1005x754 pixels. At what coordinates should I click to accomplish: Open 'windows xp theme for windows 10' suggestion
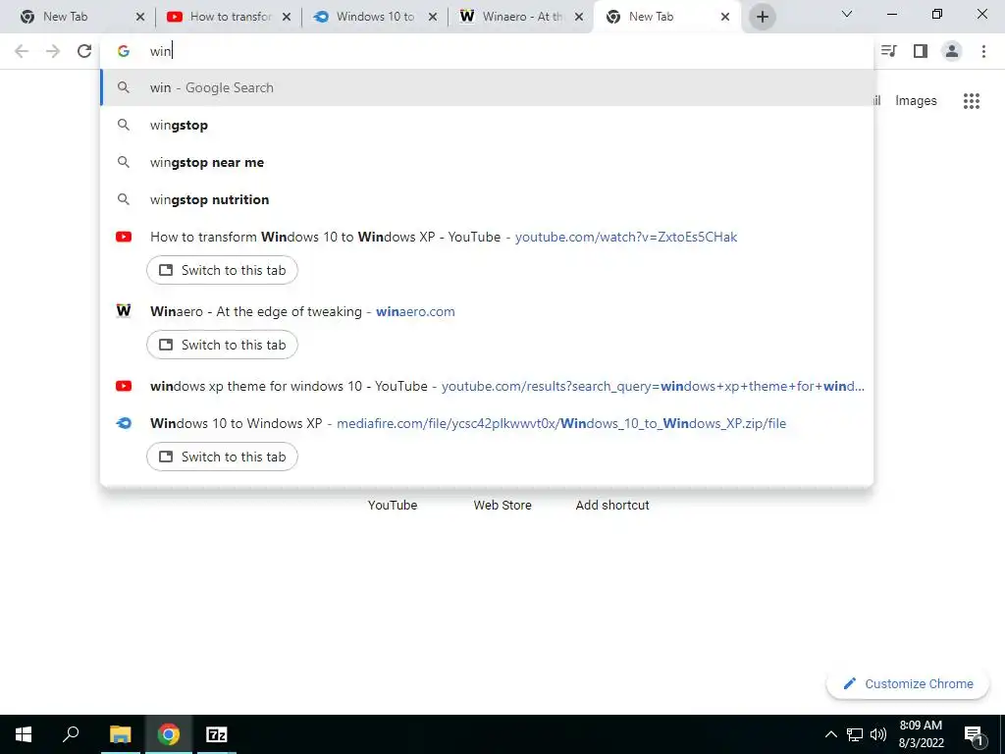tap(487, 386)
